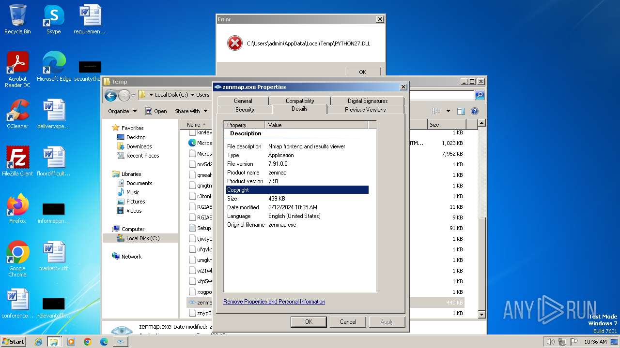620x348 pixels.
Task: Toggle the Explorer preview pane icon
Action: coord(461,111)
